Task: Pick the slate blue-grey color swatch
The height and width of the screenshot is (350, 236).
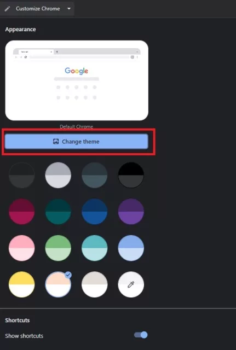Action: [x=95, y=175]
